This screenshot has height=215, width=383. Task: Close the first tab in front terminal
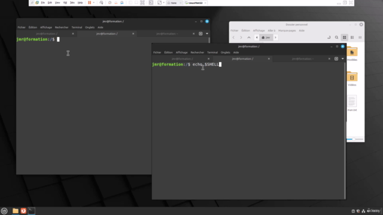[208, 59]
